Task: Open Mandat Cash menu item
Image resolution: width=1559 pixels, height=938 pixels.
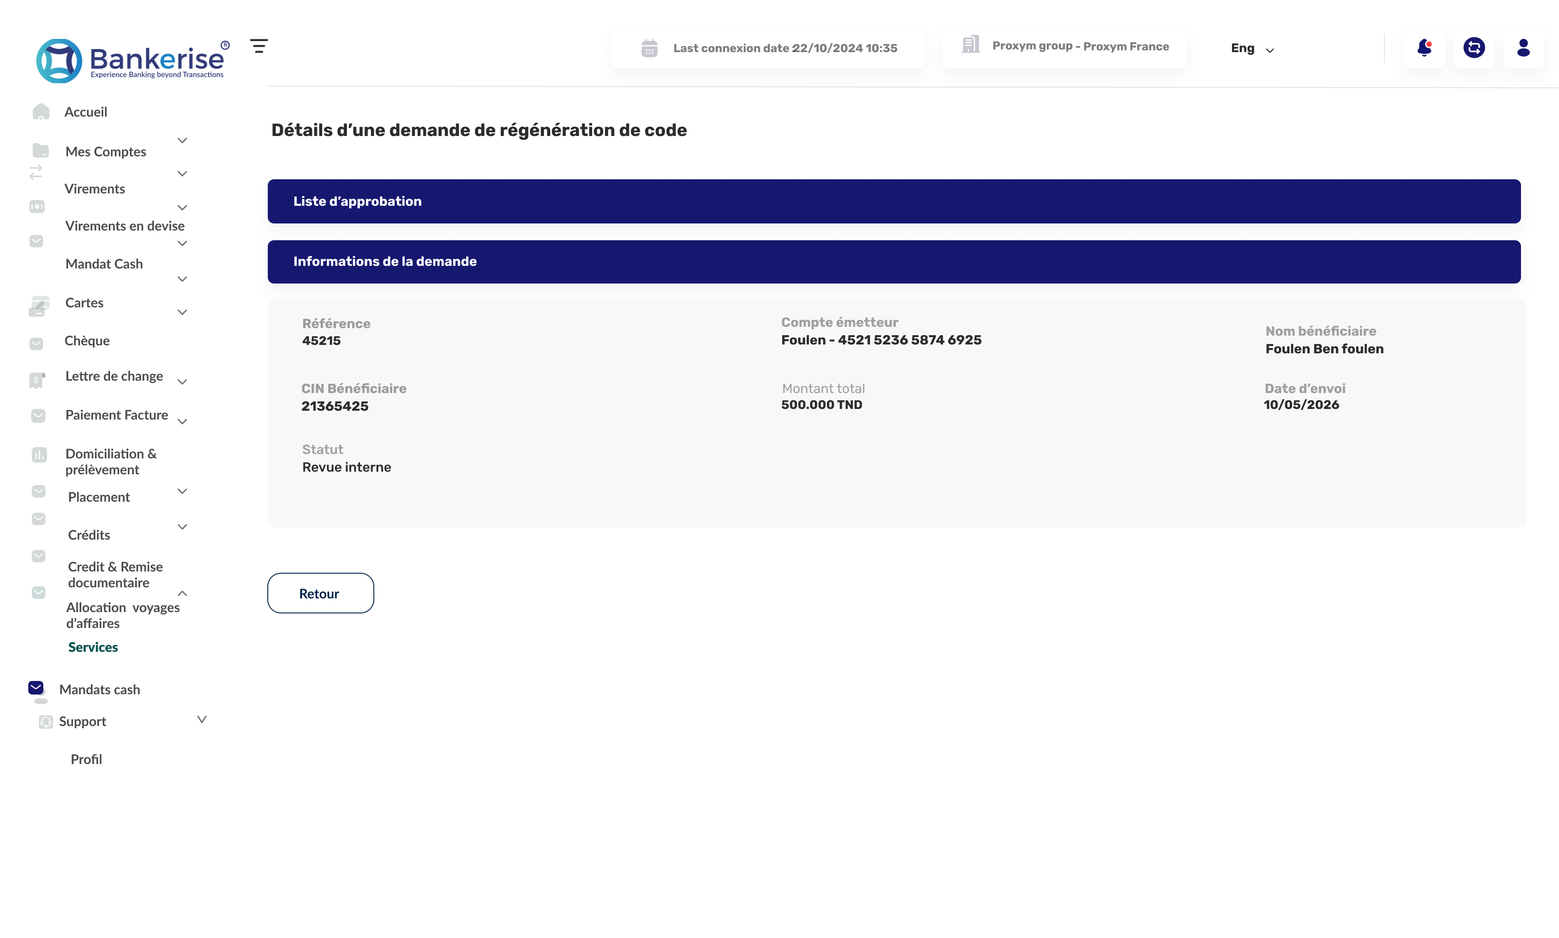Action: (104, 264)
